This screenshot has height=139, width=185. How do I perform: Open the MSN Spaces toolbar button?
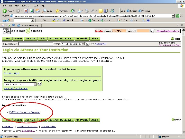tap(105, 20)
